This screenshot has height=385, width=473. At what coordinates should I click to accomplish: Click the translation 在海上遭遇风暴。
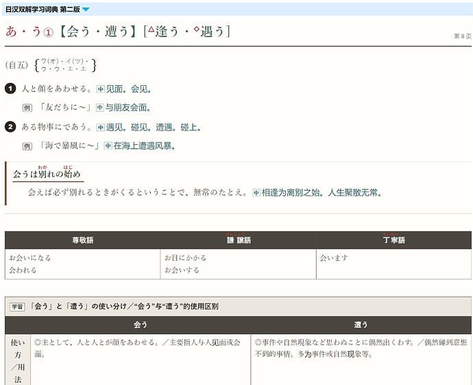tap(145, 146)
